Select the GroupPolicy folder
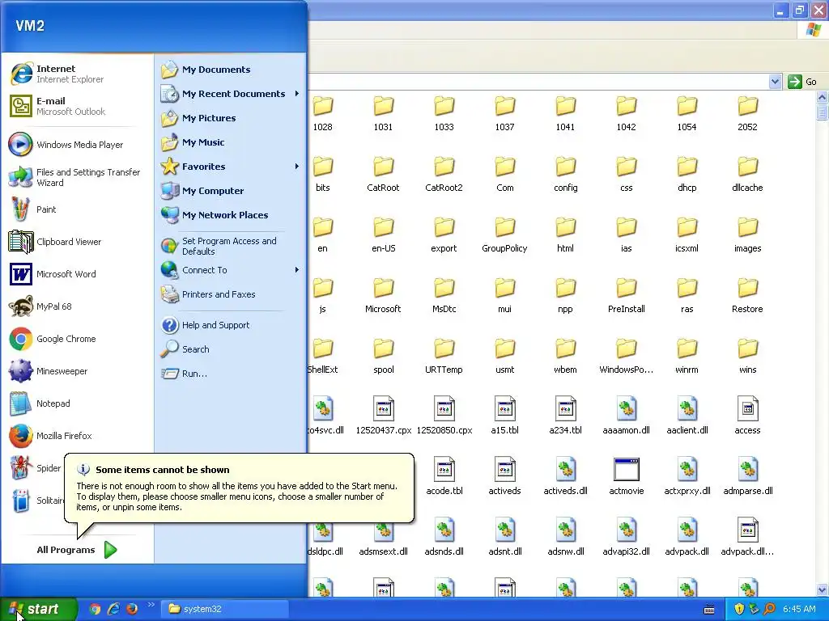 click(504, 234)
